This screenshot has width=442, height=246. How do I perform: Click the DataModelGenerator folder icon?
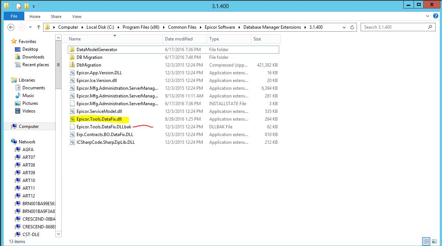(72, 50)
